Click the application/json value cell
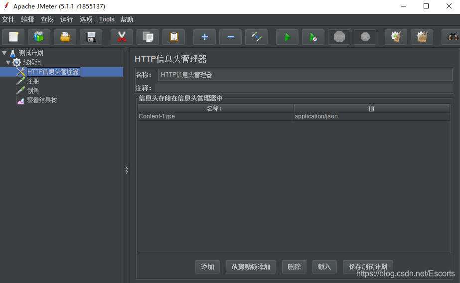 coord(372,116)
